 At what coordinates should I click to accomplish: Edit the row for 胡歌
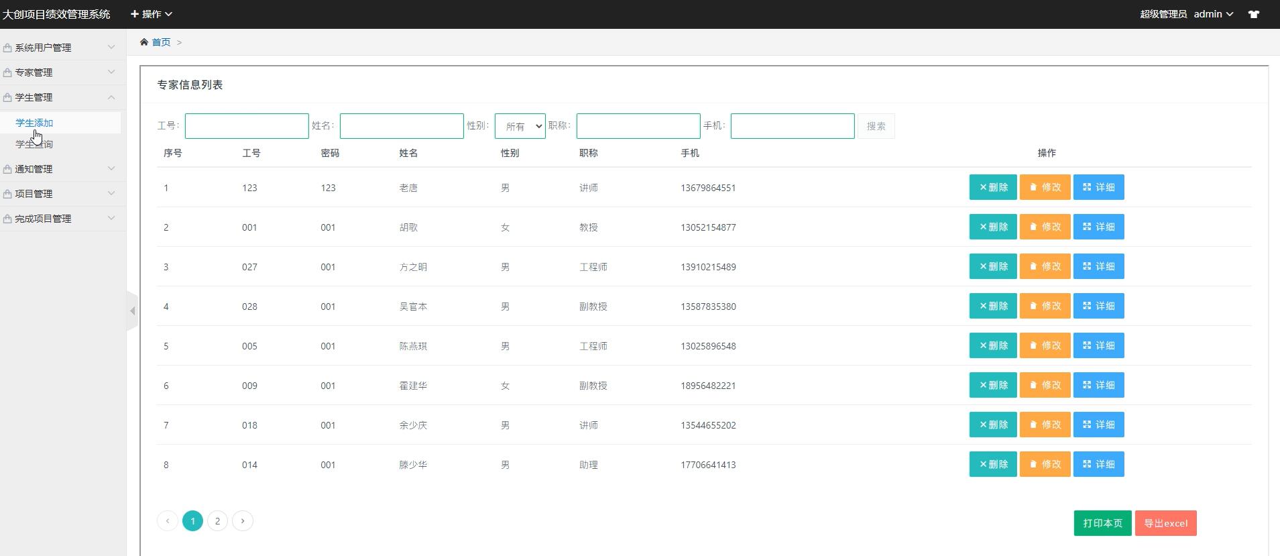coord(1045,227)
